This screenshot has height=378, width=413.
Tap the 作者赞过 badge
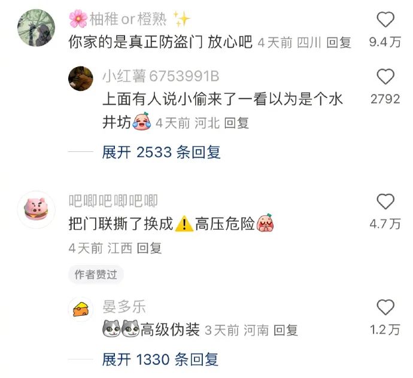[x=96, y=275]
